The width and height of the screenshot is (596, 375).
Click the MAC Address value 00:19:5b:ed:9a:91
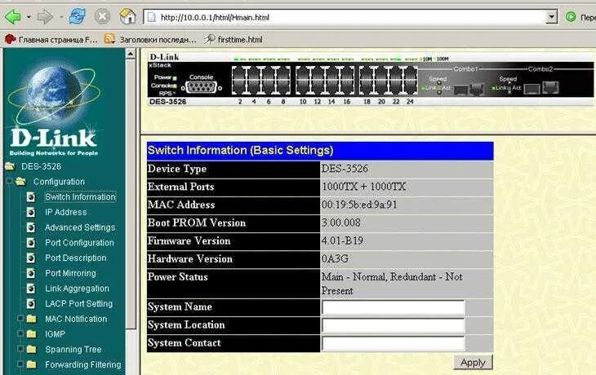359,205
